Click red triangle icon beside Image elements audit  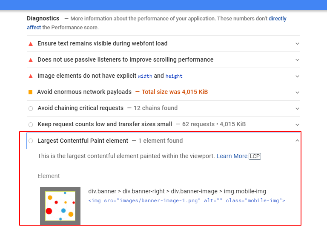[x=31, y=76]
